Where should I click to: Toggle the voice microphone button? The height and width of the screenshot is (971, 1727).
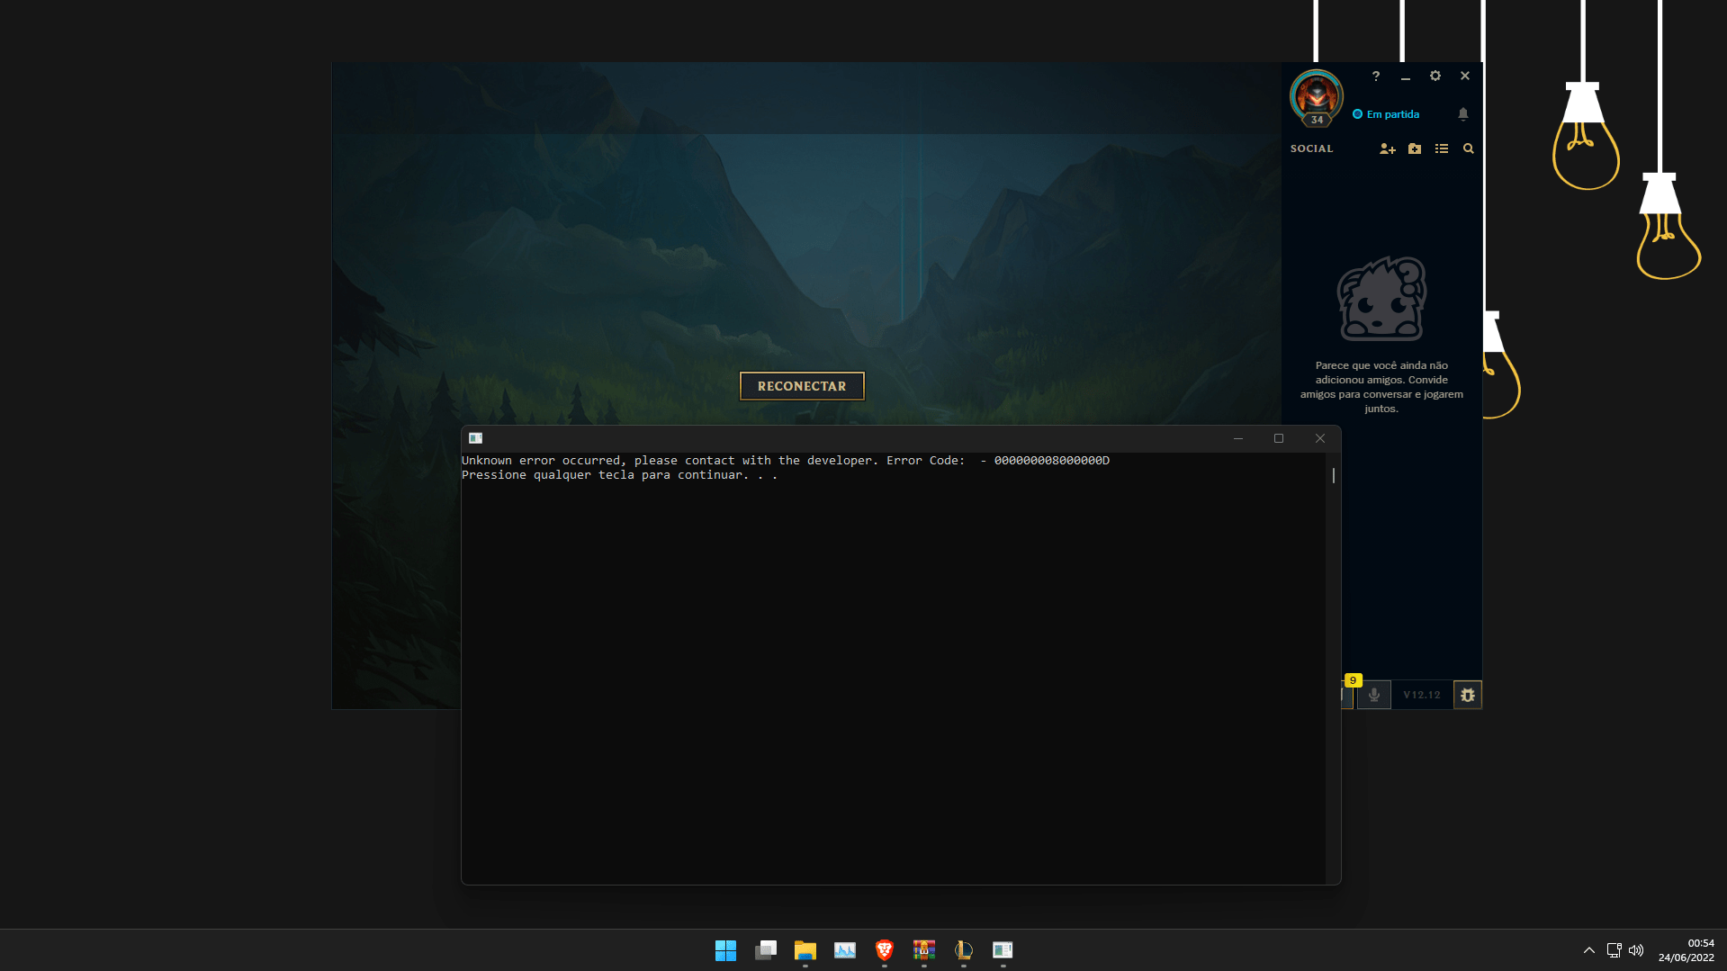pyautogui.click(x=1374, y=695)
